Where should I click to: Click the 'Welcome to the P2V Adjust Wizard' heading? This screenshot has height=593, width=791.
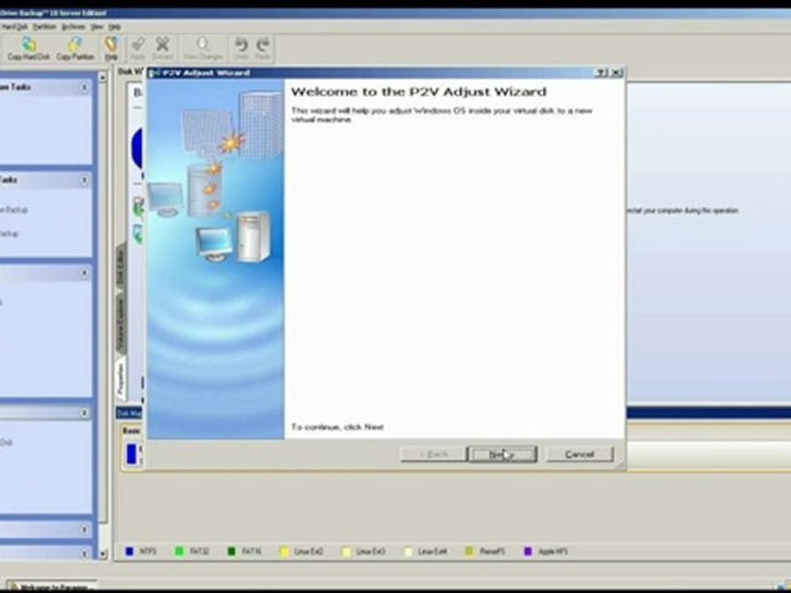tap(419, 91)
